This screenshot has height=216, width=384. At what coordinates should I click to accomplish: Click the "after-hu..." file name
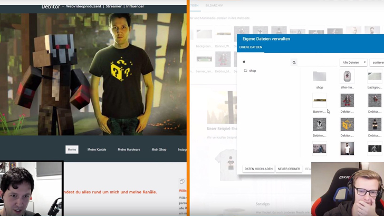point(347,87)
